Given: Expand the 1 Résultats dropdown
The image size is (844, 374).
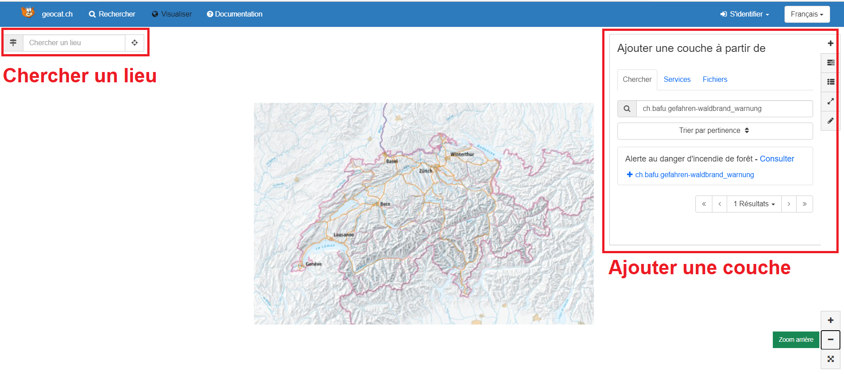Looking at the screenshot, I should click(x=754, y=204).
